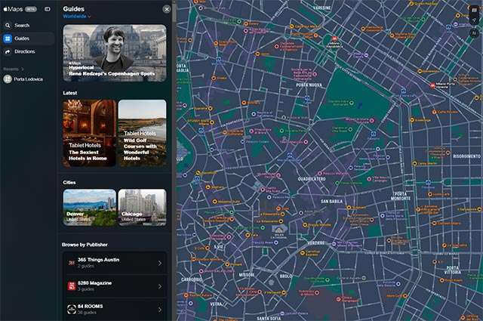
Task: Open recent place Porta Lodovica
Action: coord(28,79)
